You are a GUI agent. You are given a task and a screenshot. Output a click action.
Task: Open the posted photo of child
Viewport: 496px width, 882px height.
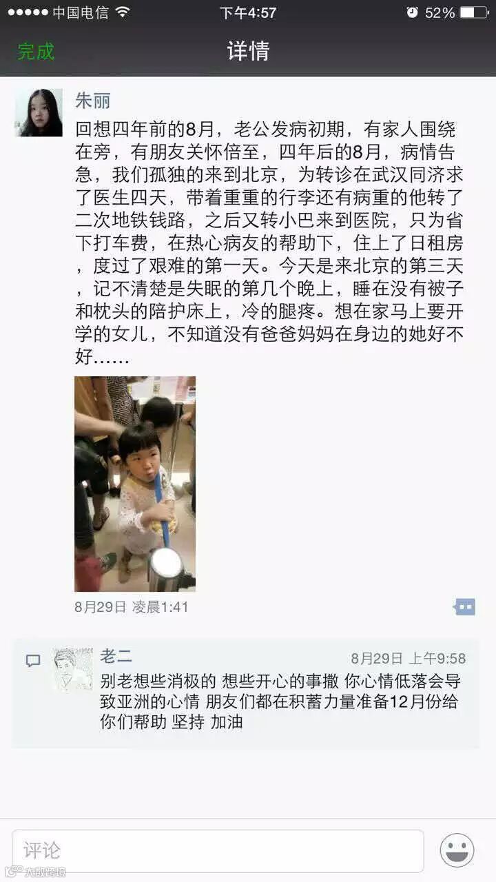[135, 484]
